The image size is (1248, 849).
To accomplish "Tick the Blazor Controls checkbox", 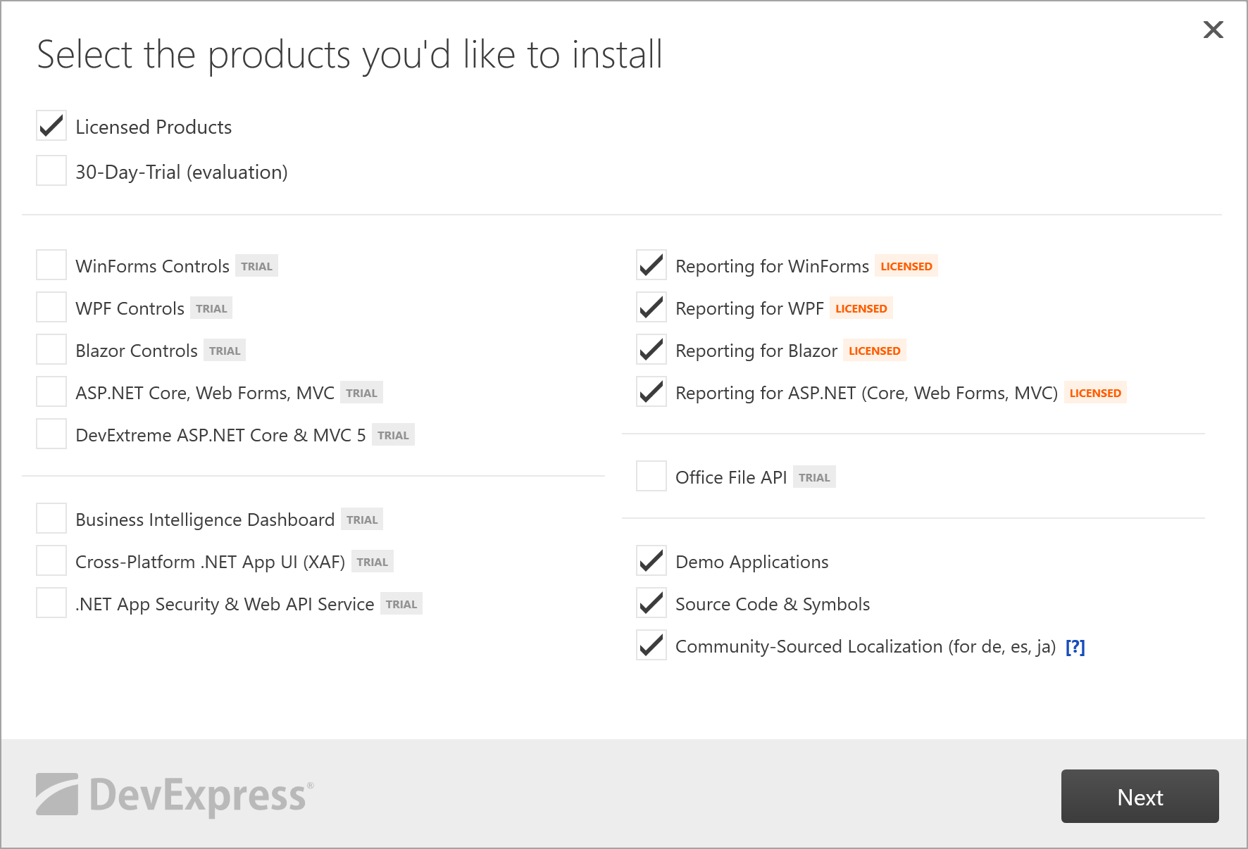I will point(51,350).
